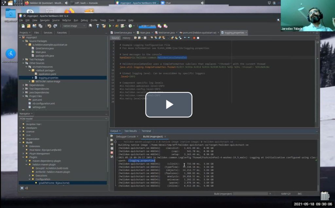
Task: Play the video with center play button
Action: click(x=169, y=105)
